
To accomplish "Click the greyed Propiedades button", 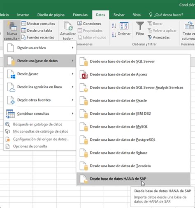I will tap(90, 31).
